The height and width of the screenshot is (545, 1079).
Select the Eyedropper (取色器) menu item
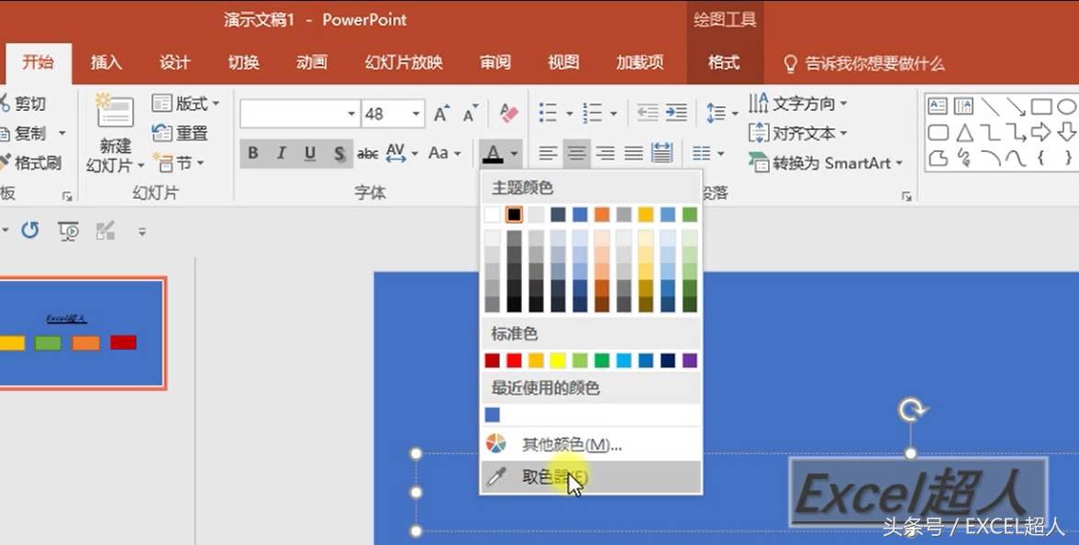591,476
